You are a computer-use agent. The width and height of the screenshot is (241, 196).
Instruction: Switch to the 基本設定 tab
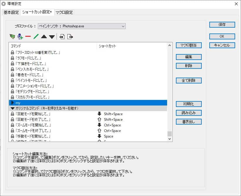pyautogui.click(x=11, y=12)
